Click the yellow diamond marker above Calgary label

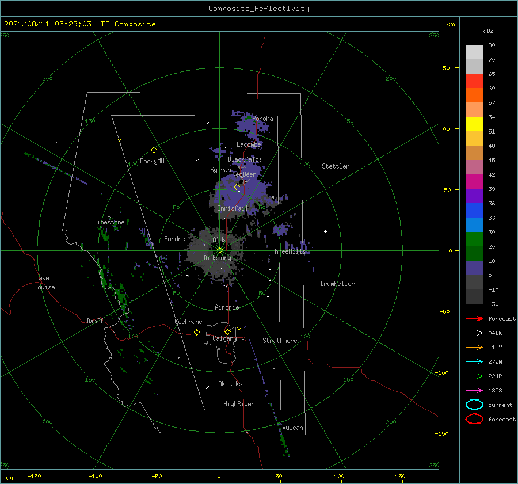point(227,331)
